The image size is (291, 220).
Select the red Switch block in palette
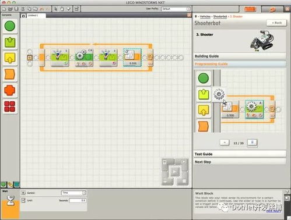click(10, 107)
